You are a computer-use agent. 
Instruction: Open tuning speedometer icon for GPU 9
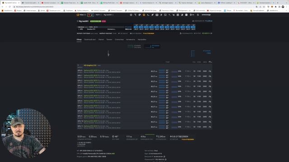pos(210,117)
